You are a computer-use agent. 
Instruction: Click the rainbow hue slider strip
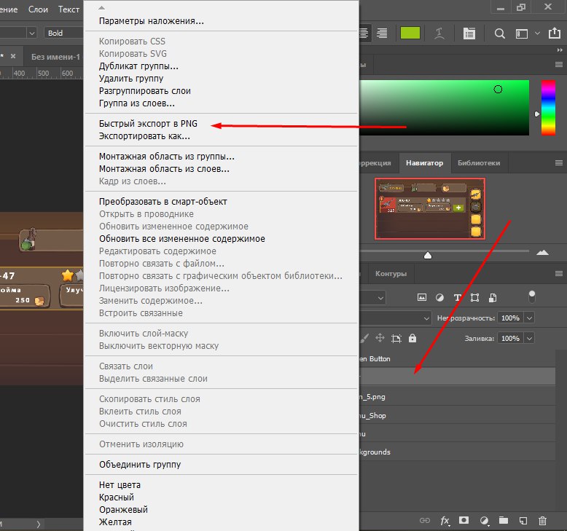click(548, 108)
